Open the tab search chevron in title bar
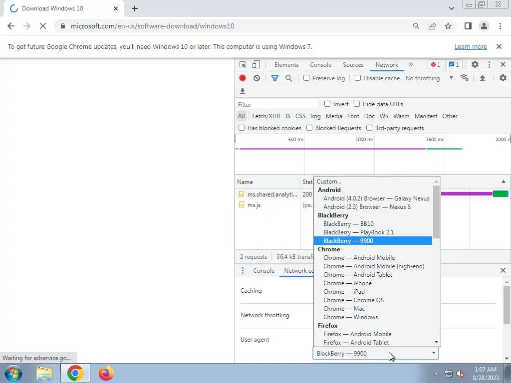 pyautogui.click(x=451, y=8)
